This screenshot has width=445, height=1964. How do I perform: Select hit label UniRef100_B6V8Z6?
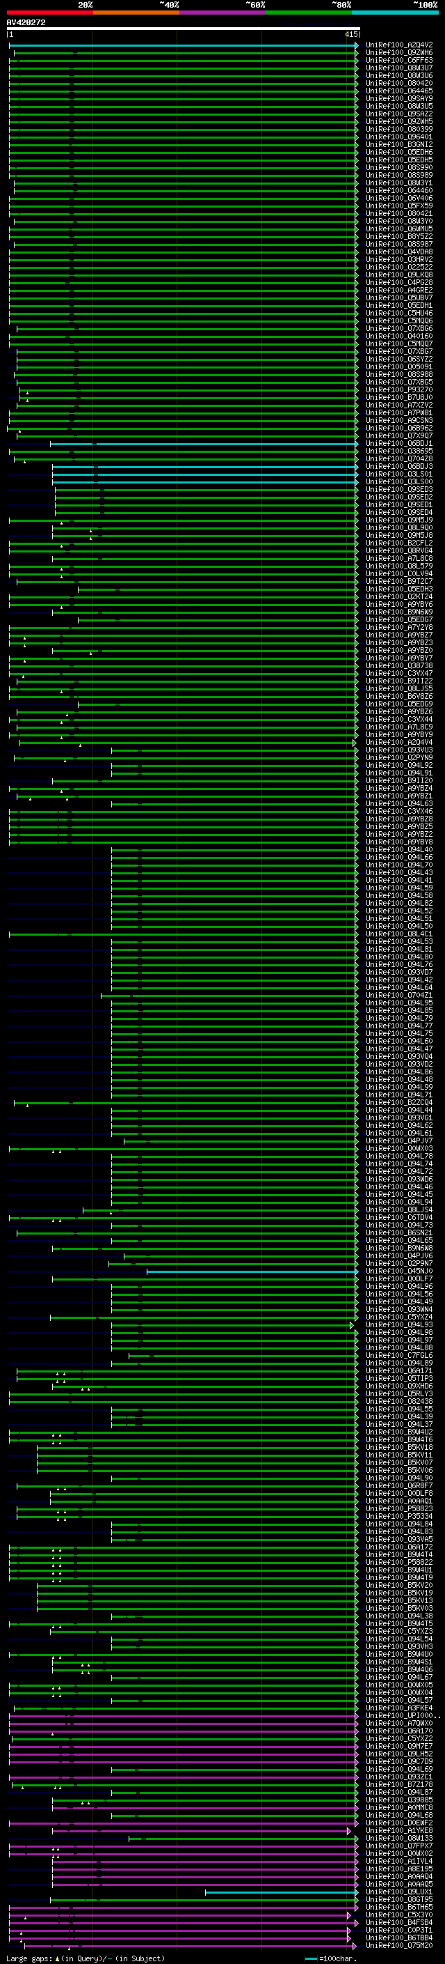pos(399,696)
